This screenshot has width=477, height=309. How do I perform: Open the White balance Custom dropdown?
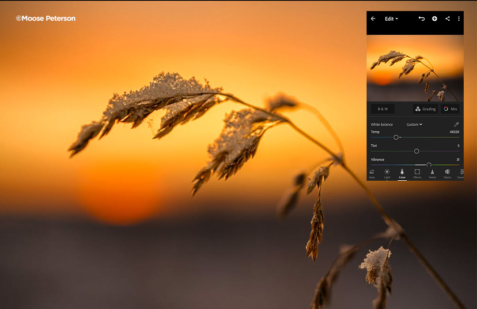(414, 124)
